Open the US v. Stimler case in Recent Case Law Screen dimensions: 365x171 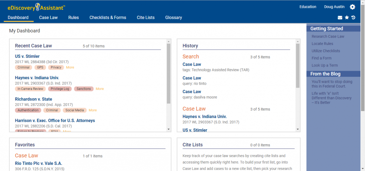(27, 56)
